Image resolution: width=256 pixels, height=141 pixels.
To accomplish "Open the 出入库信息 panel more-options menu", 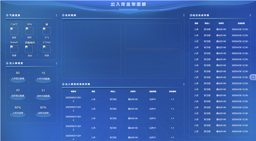I will pyautogui.click(x=56, y=63).
